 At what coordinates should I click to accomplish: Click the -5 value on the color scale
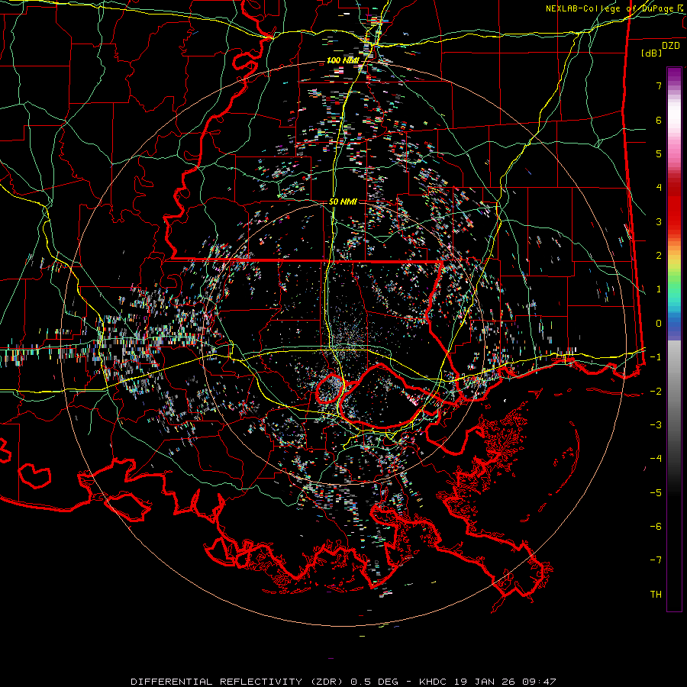[x=656, y=493]
